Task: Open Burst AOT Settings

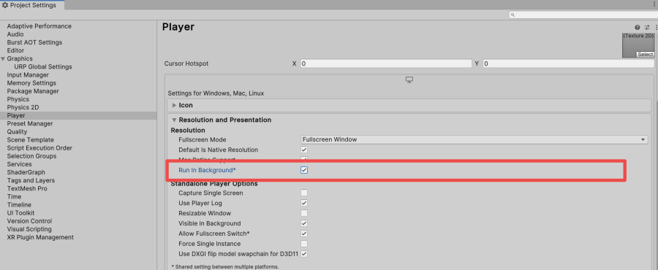Action: [34, 42]
